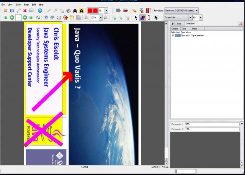This screenshot has width=245, height=175.
Task: Jump to the last page
Action: 31,18
